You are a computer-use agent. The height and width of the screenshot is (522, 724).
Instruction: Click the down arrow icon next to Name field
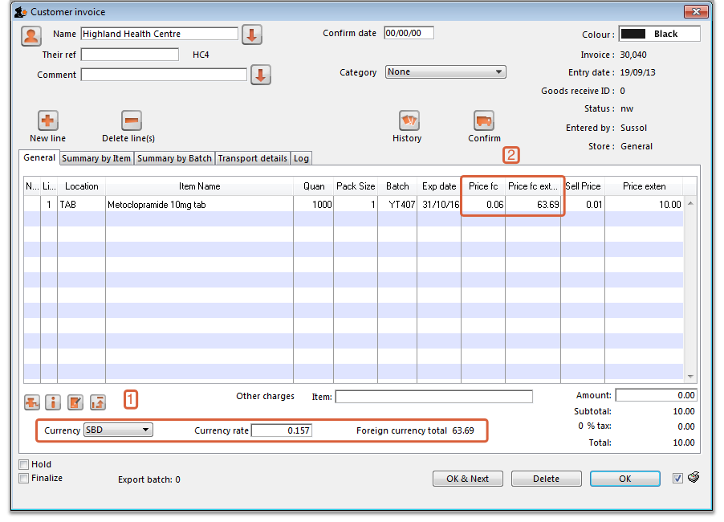pos(252,35)
